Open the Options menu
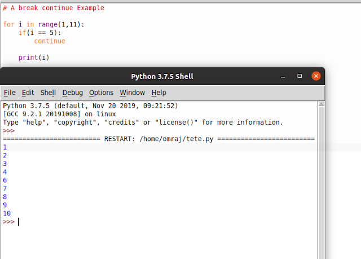361x259 pixels. (x=102, y=93)
